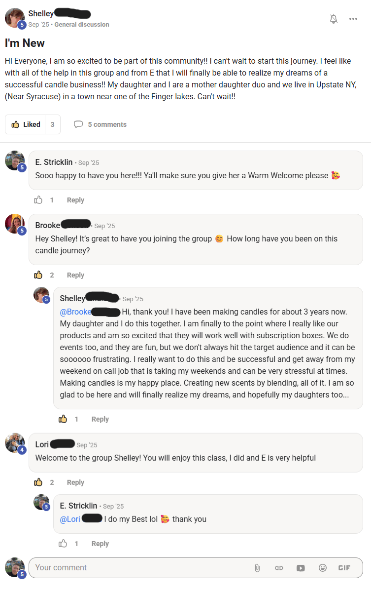Screen dimensions: 371x594
Task: Toggle post notifications bell icon
Action: (x=334, y=19)
